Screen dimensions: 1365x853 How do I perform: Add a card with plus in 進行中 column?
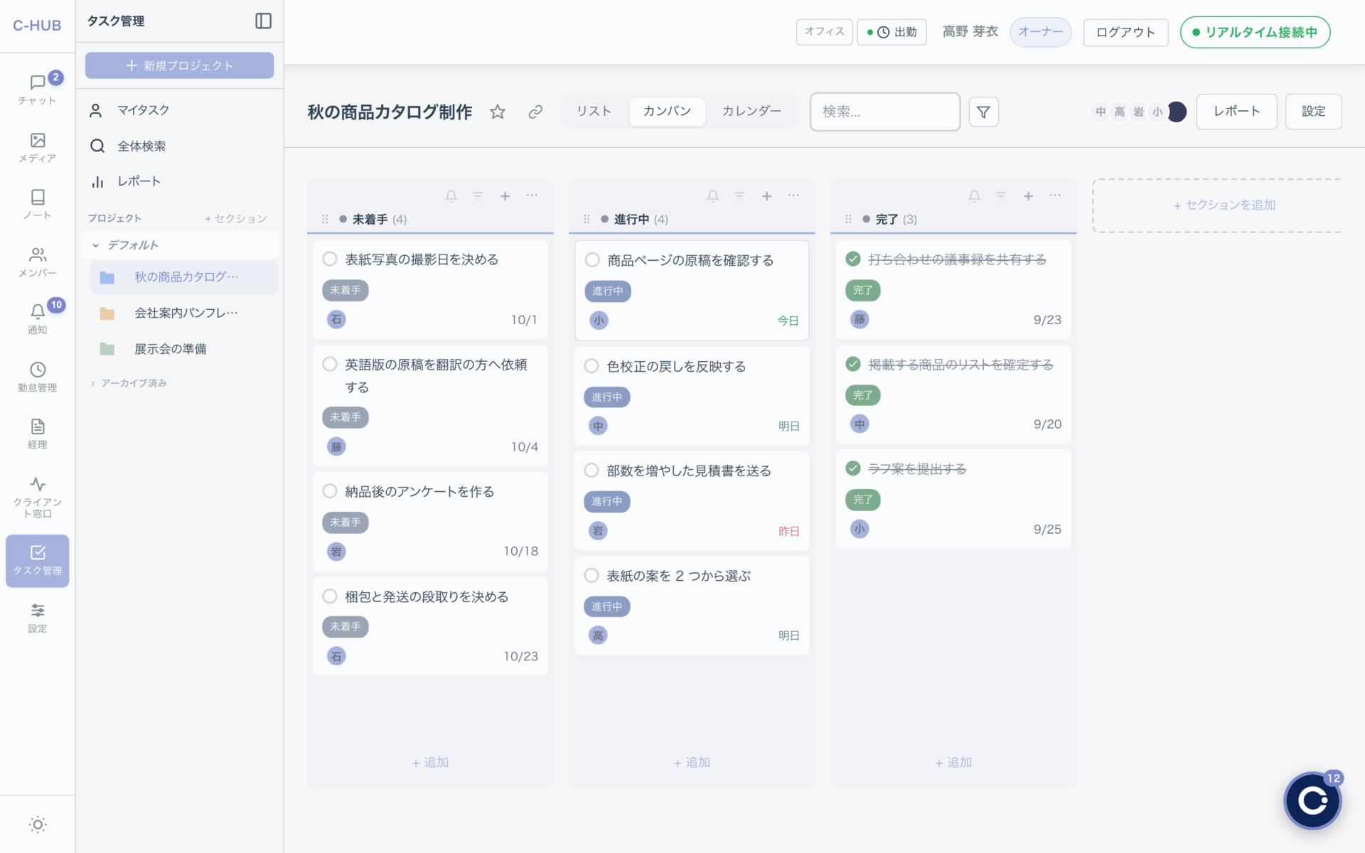(766, 195)
